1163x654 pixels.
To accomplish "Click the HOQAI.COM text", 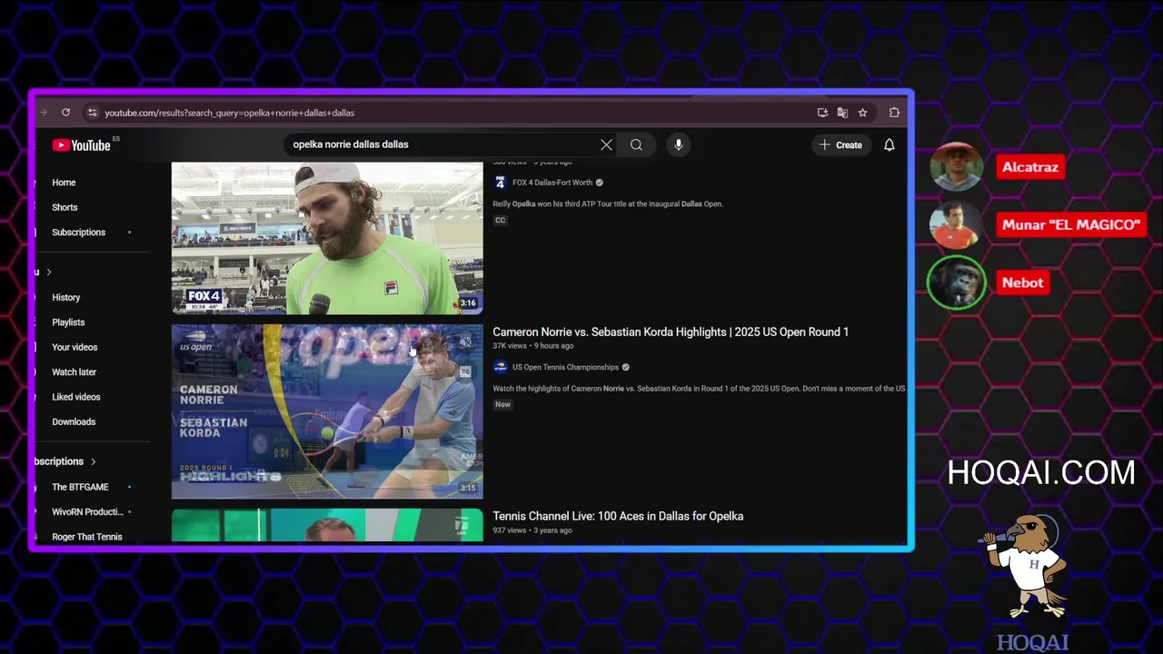I will click(1041, 473).
